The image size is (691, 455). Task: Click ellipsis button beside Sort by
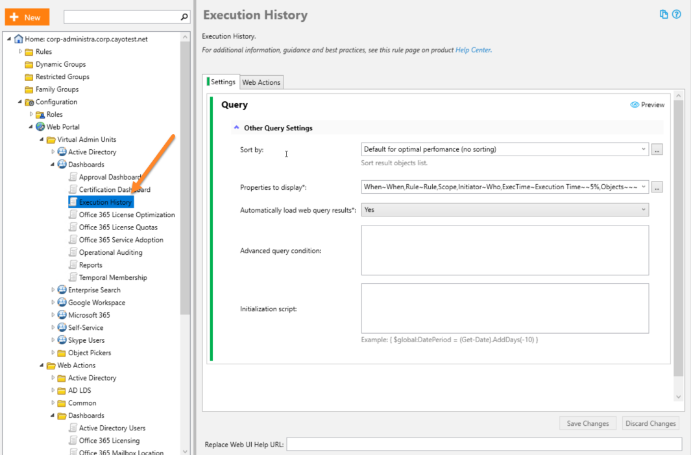657,150
